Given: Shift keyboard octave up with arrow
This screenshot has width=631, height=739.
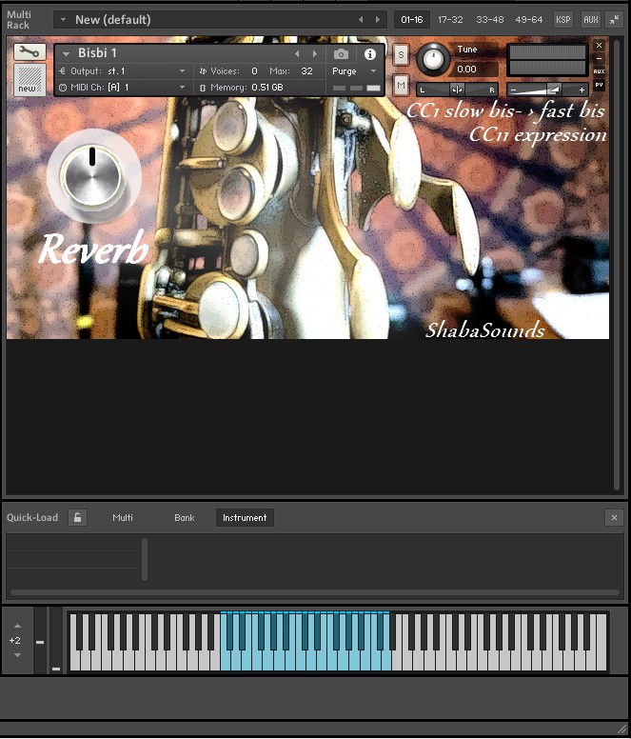Looking at the screenshot, I should (x=15, y=626).
